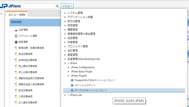The image size is (189, 107).
Task: Click the 得意先返品受付伝票検索 note icon
Action: (16, 78)
